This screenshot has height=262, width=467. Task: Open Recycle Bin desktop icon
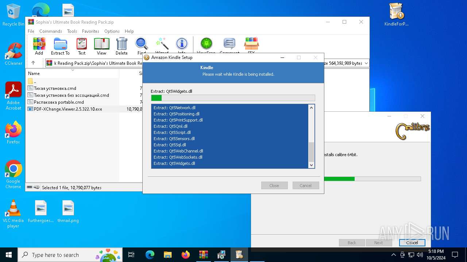(x=13, y=15)
